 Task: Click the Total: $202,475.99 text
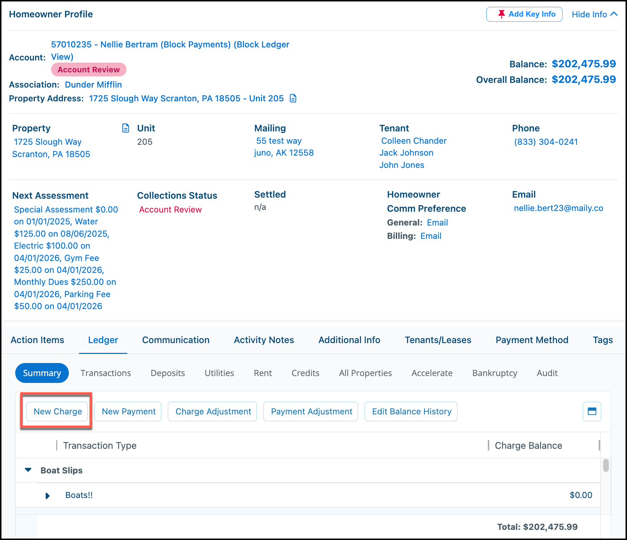537,527
